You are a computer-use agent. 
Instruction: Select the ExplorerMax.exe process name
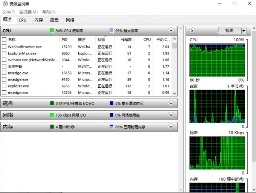[22, 53]
